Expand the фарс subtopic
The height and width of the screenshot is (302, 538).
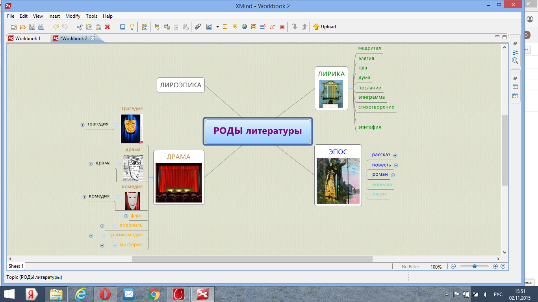coord(126,216)
